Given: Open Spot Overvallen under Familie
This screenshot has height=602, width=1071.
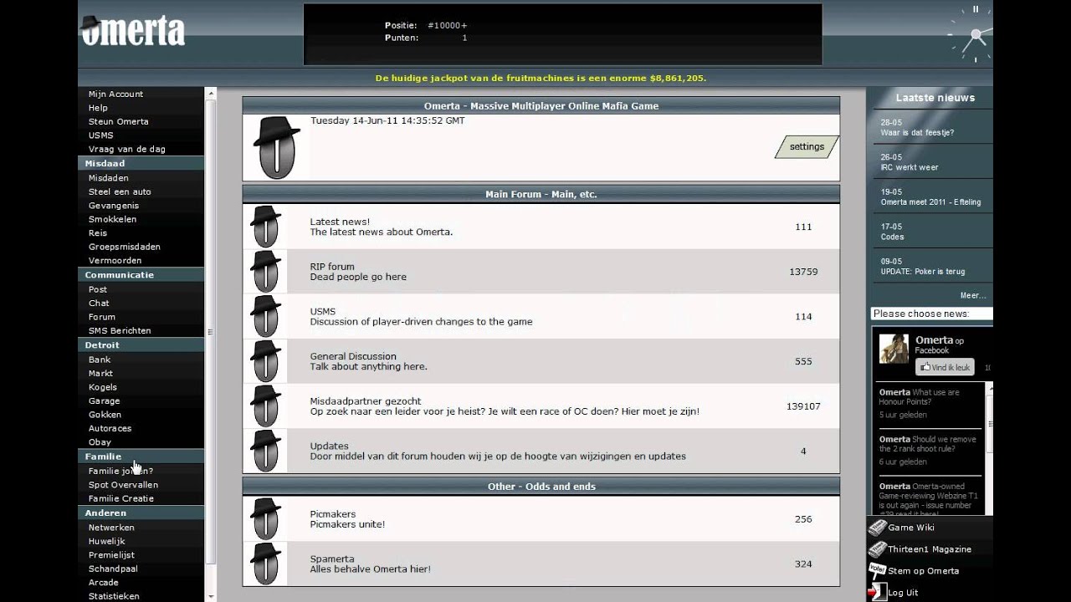Looking at the screenshot, I should (x=123, y=485).
